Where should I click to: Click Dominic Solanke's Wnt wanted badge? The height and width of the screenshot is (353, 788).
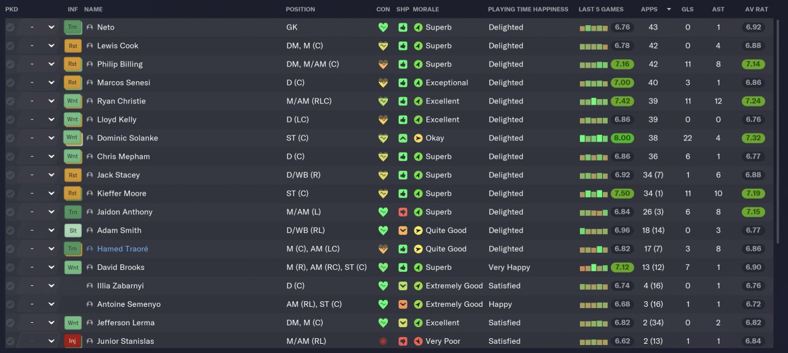tap(73, 138)
